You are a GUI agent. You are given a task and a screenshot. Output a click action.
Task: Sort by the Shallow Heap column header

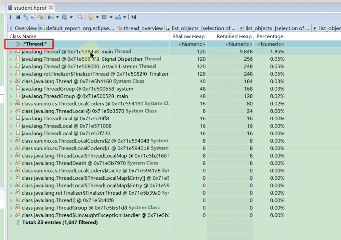(x=188, y=36)
